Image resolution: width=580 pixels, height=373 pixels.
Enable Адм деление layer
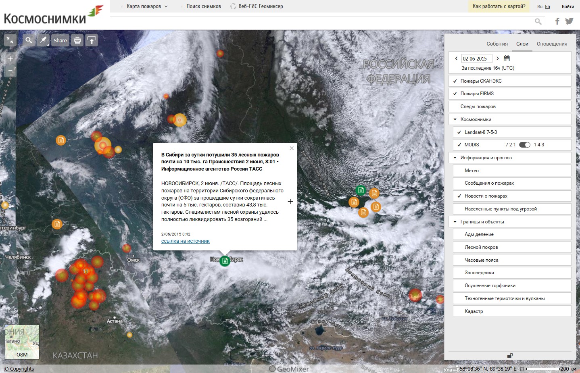512,234
